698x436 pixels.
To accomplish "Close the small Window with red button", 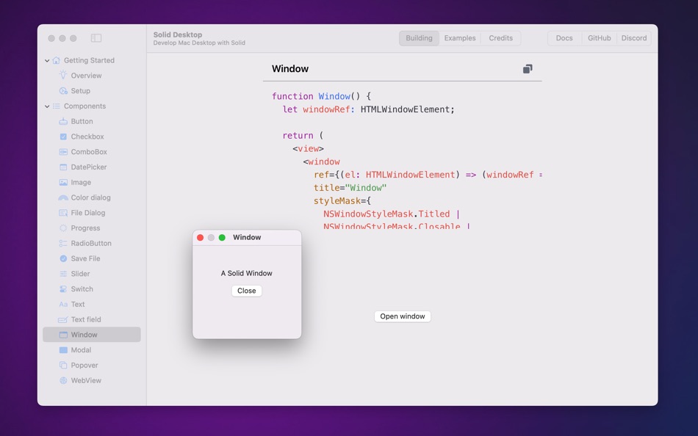I will pos(201,238).
